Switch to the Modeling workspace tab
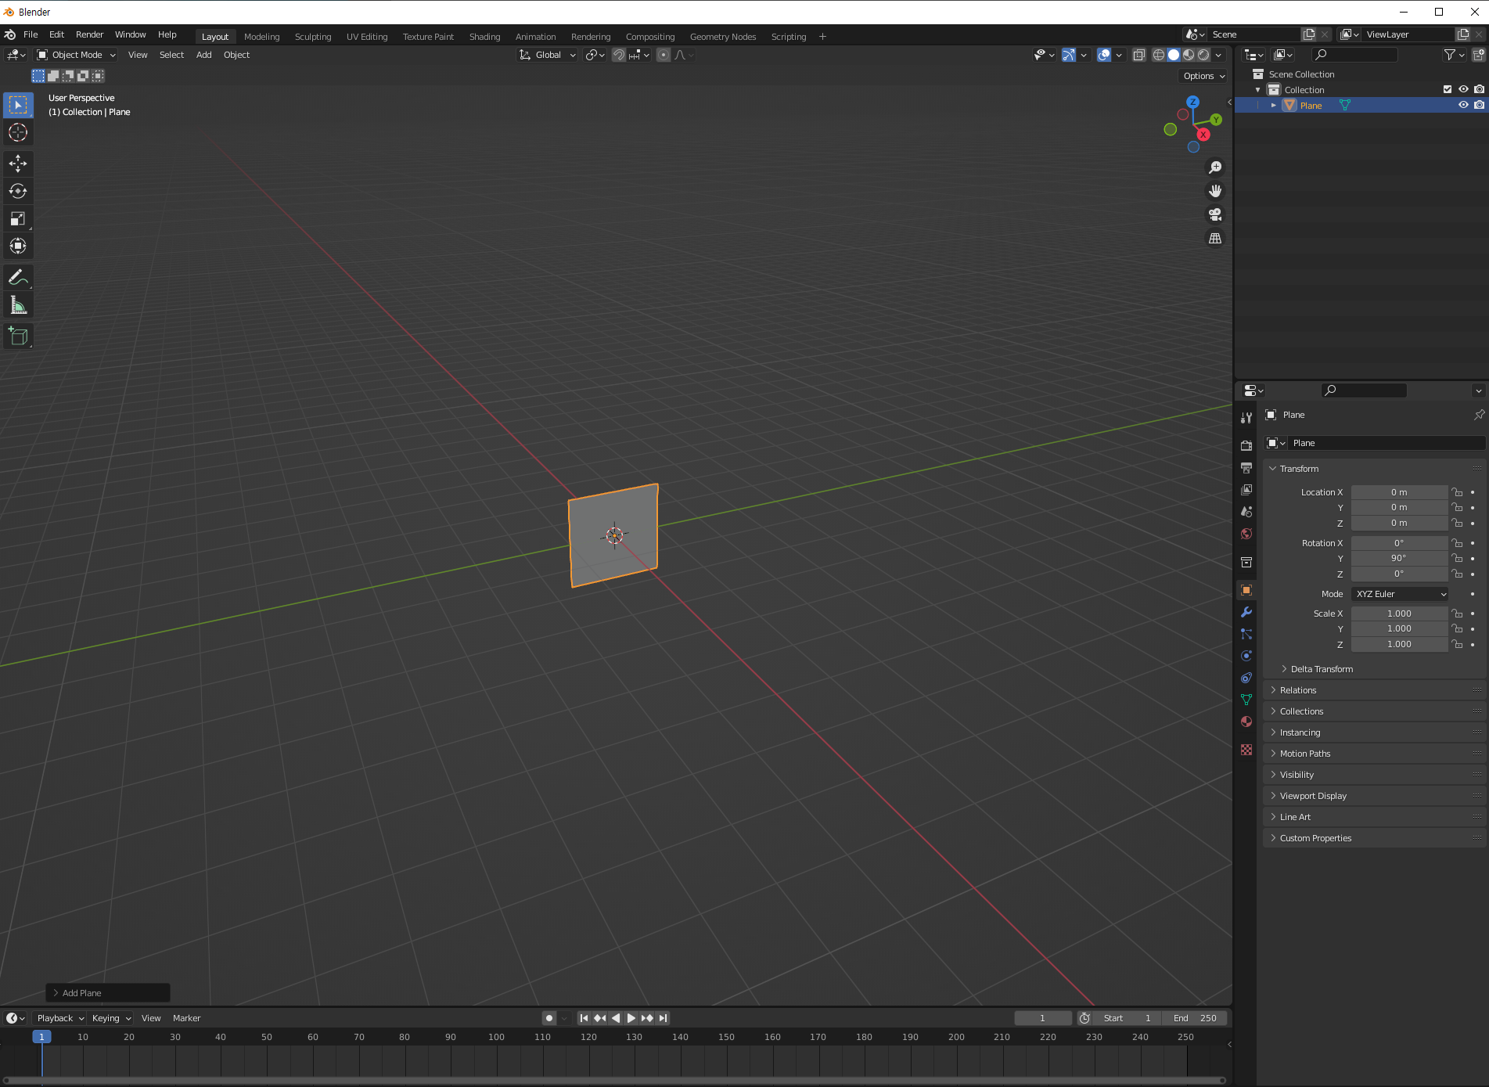1489x1087 pixels. click(261, 37)
